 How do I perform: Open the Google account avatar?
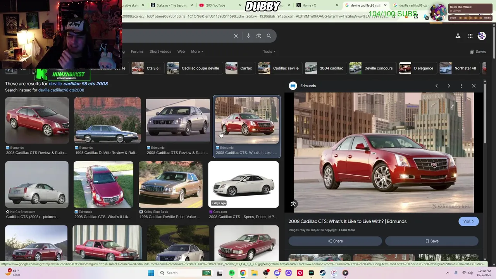click(482, 36)
